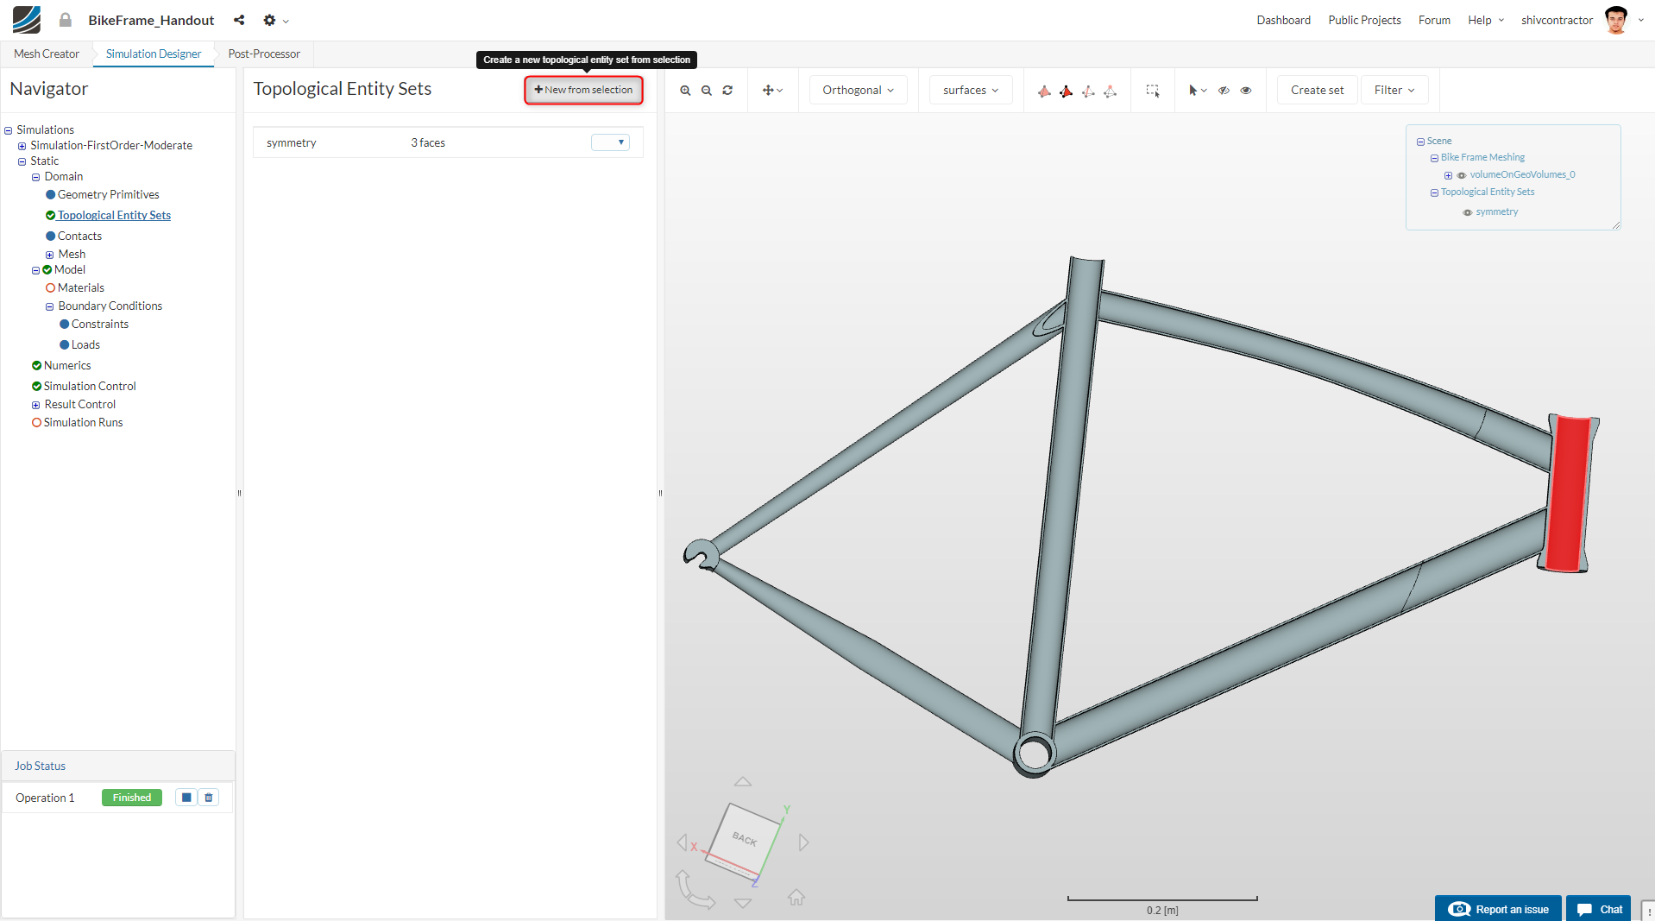Show all entities with the eye icon
This screenshot has height=921, width=1655.
[1246, 90]
